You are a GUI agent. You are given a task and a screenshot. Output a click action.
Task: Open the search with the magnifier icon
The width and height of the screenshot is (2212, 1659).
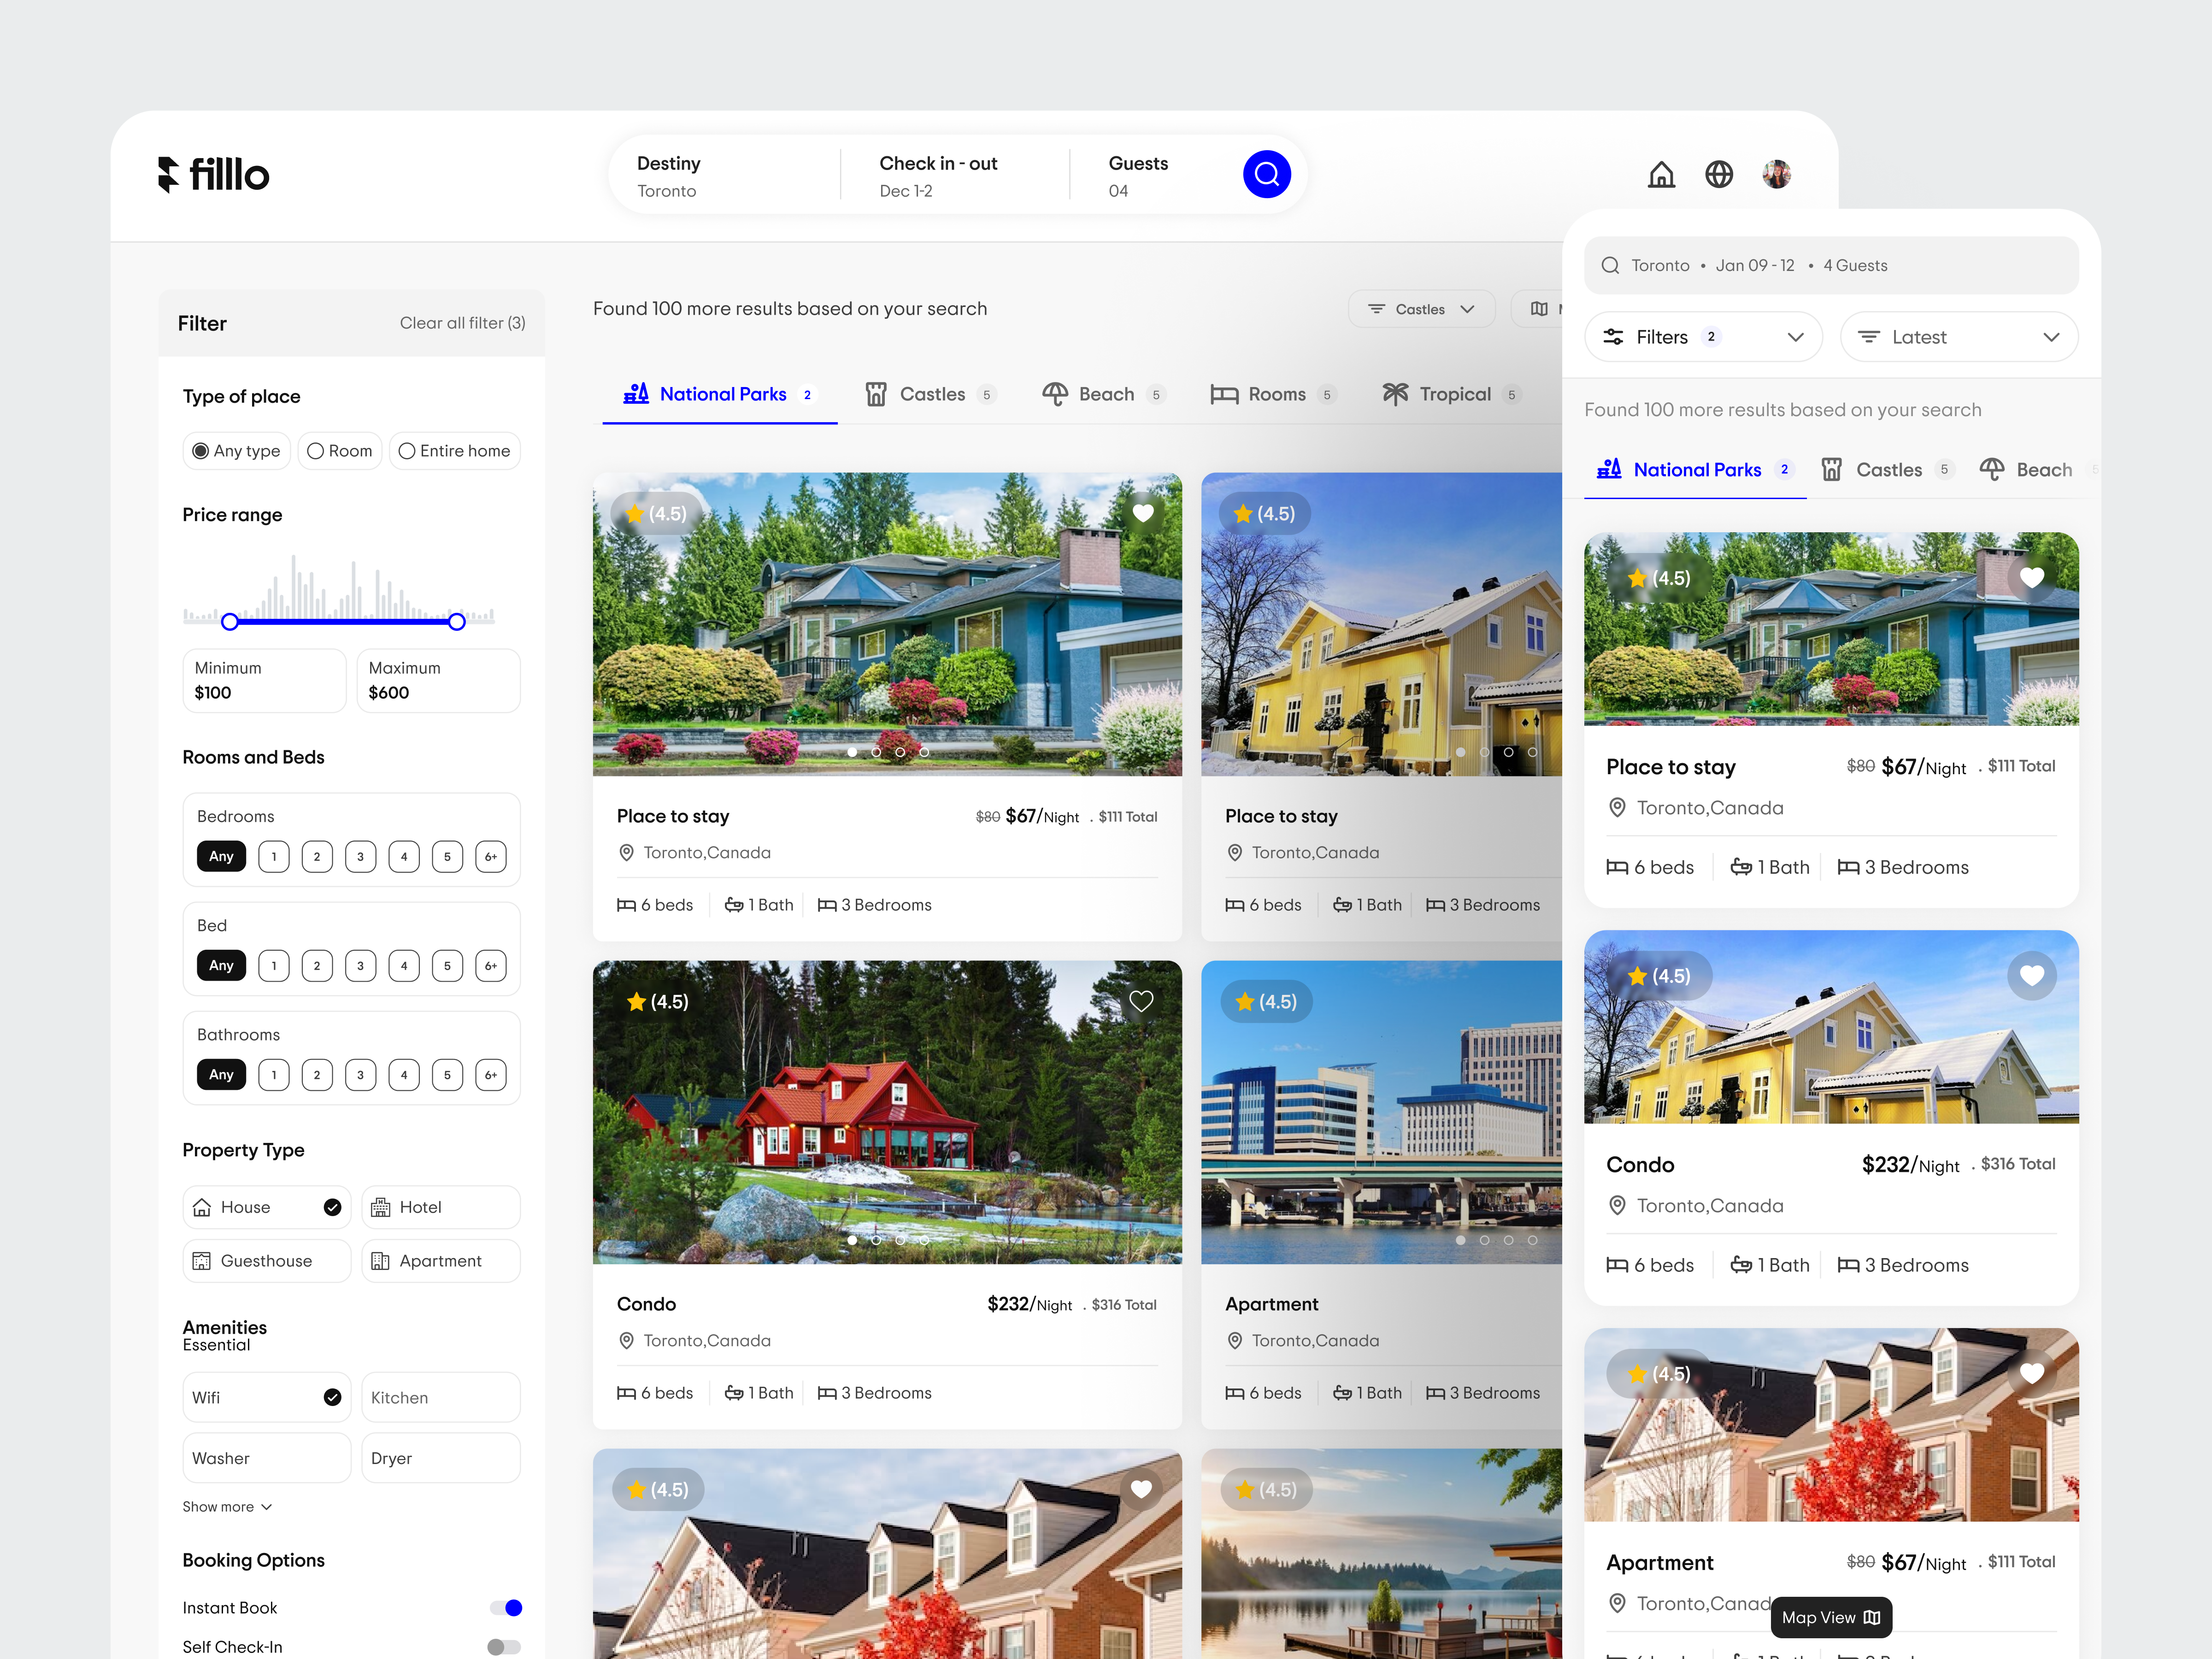click(x=1267, y=174)
